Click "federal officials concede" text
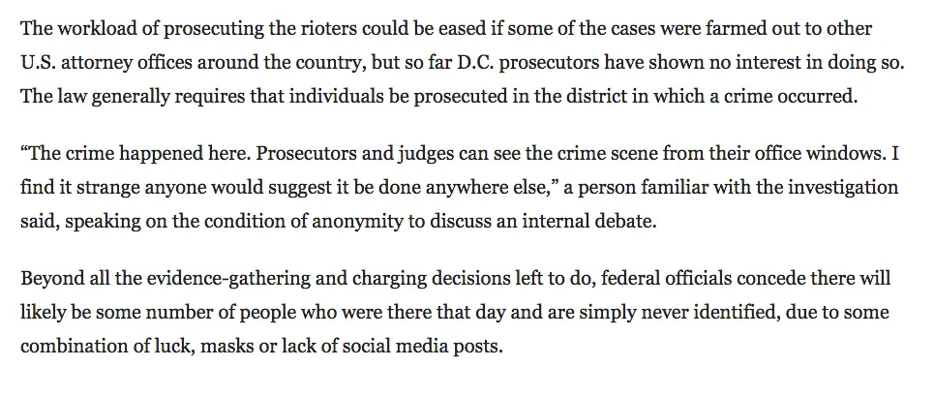 708,278
